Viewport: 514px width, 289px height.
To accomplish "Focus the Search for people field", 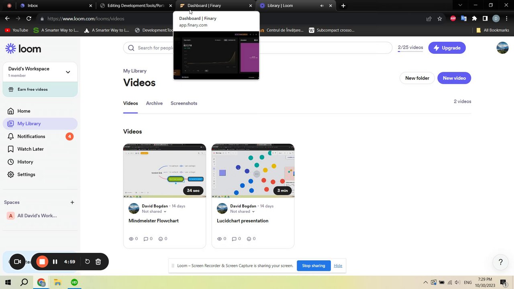I will point(258,48).
